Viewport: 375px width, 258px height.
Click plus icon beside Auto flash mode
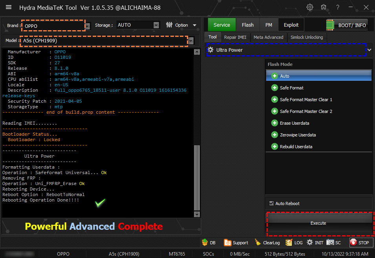274,76
